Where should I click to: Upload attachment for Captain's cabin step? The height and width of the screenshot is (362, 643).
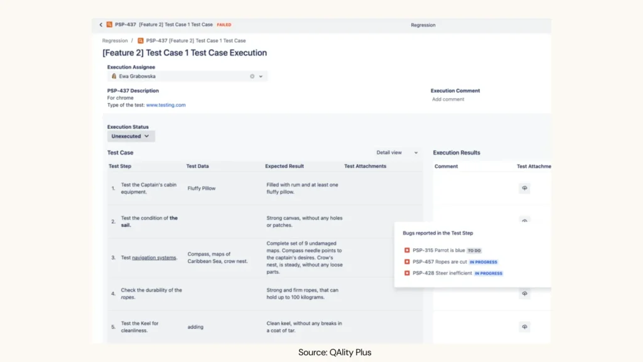pyautogui.click(x=524, y=189)
